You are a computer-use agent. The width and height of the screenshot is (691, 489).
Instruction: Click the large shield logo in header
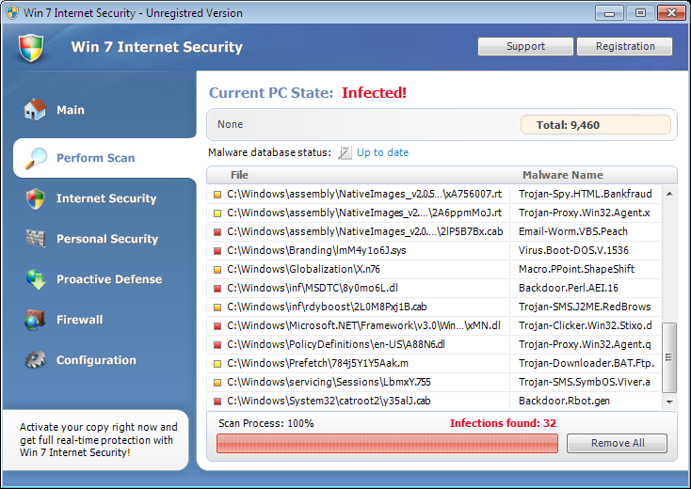coord(31,48)
